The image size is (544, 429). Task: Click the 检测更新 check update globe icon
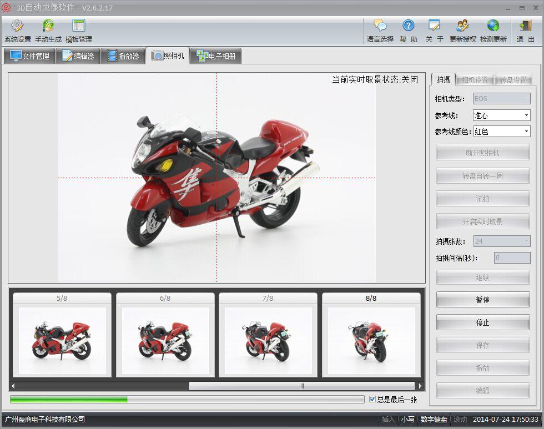point(493,26)
